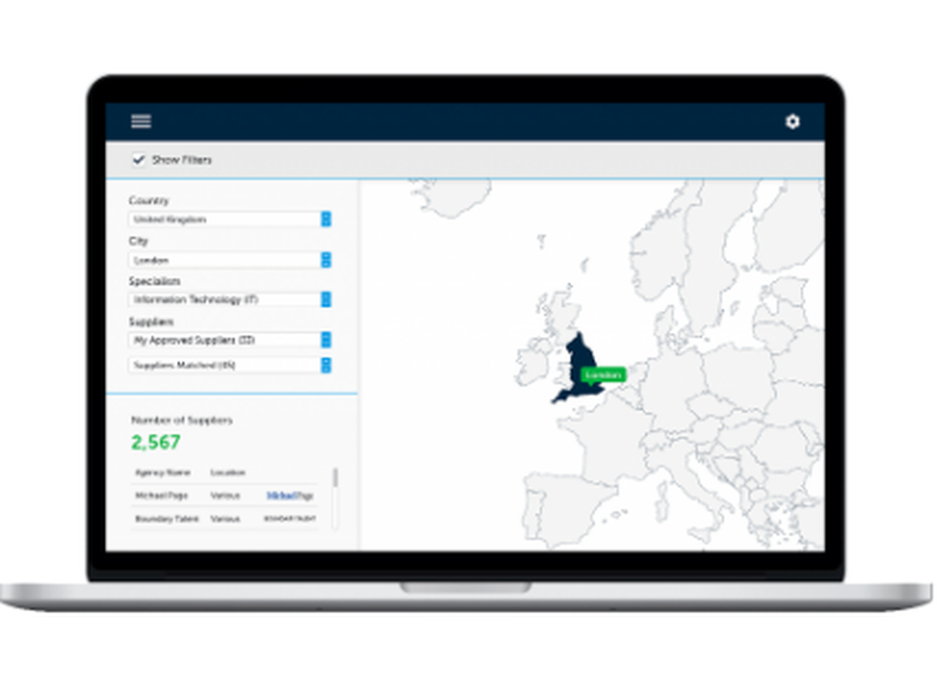Viewport: 937px width, 678px height.
Task: Click the Agency Name column header
Action: 162,473
